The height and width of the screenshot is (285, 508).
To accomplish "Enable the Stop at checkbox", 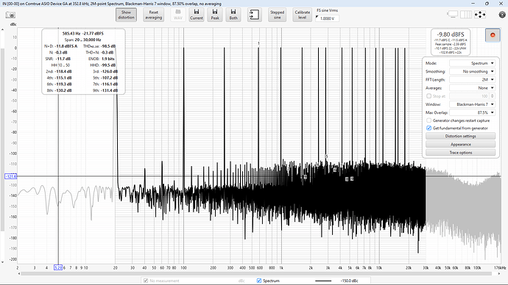I will tap(429, 96).
